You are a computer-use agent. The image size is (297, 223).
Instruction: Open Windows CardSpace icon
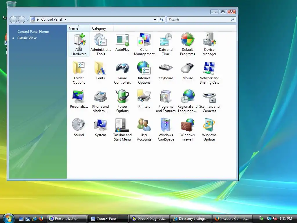pyautogui.click(x=166, y=130)
